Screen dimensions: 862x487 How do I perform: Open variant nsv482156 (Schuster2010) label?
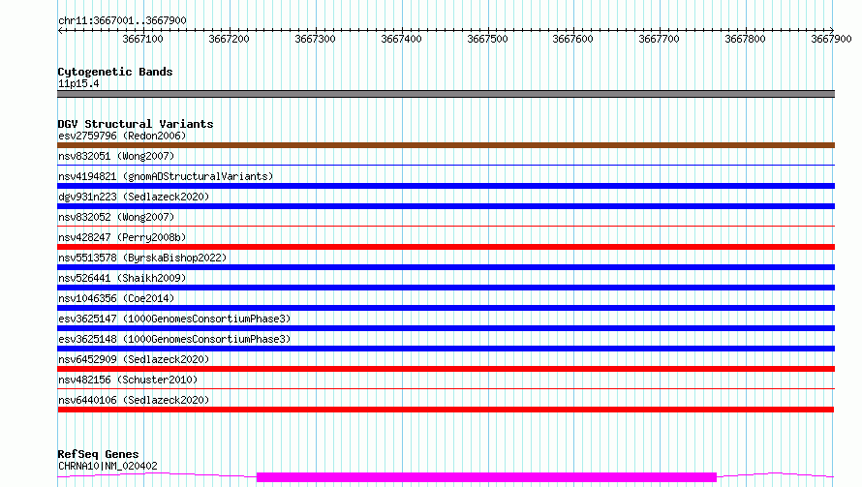point(128,380)
